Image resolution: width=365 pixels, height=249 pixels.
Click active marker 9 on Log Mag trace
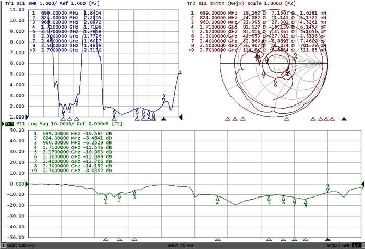point(328,189)
